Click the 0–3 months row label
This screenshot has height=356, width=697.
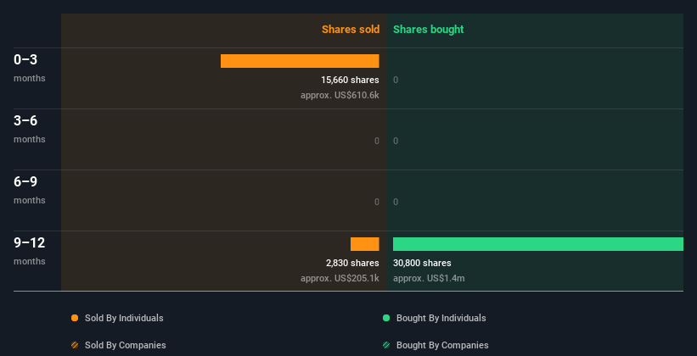coord(30,68)
